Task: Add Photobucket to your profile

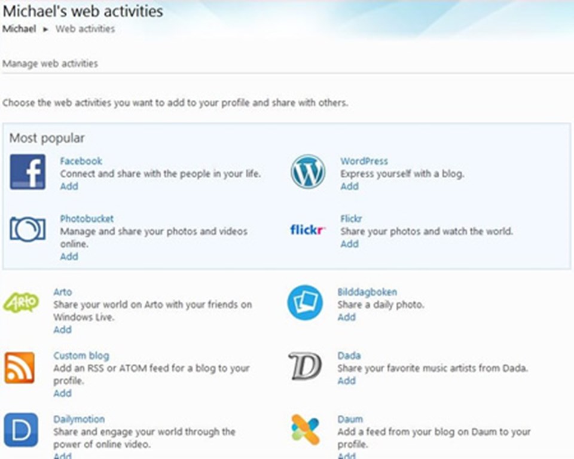Action: pos(69,256)
